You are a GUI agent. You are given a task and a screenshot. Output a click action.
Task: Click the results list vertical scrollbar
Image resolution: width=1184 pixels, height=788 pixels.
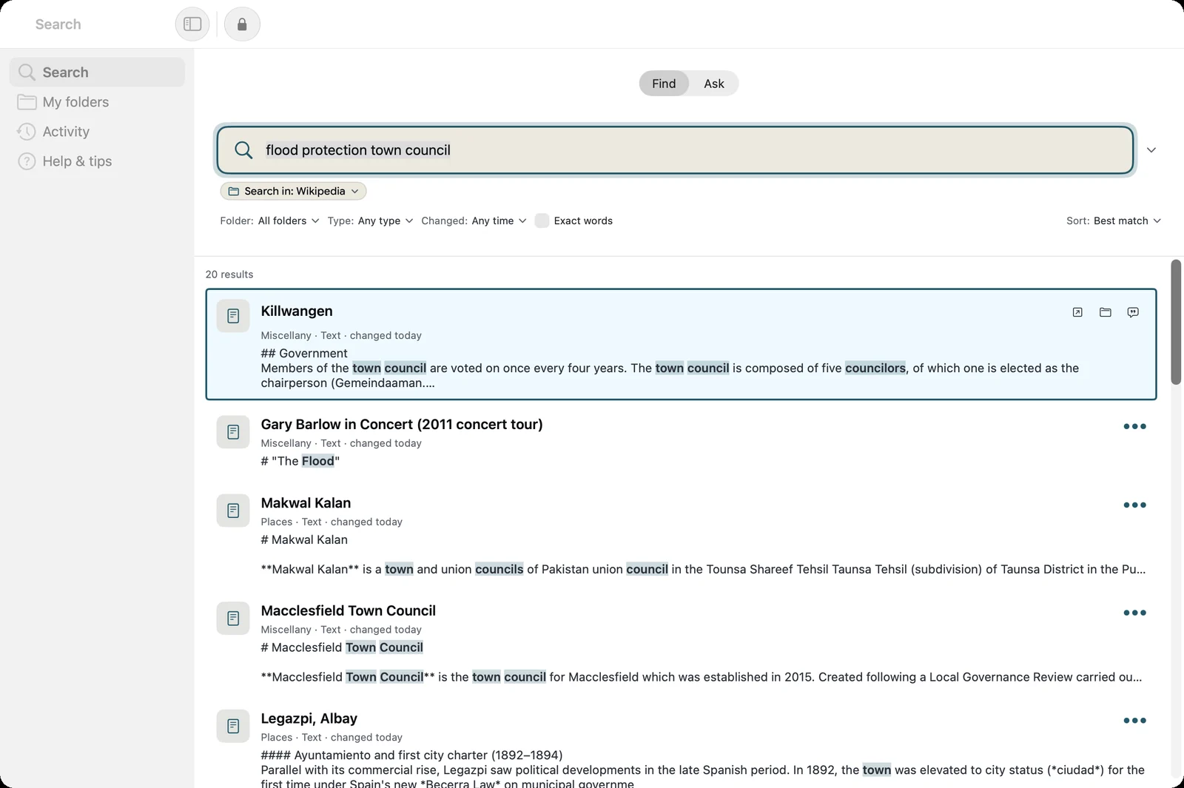click(1176, 322)
